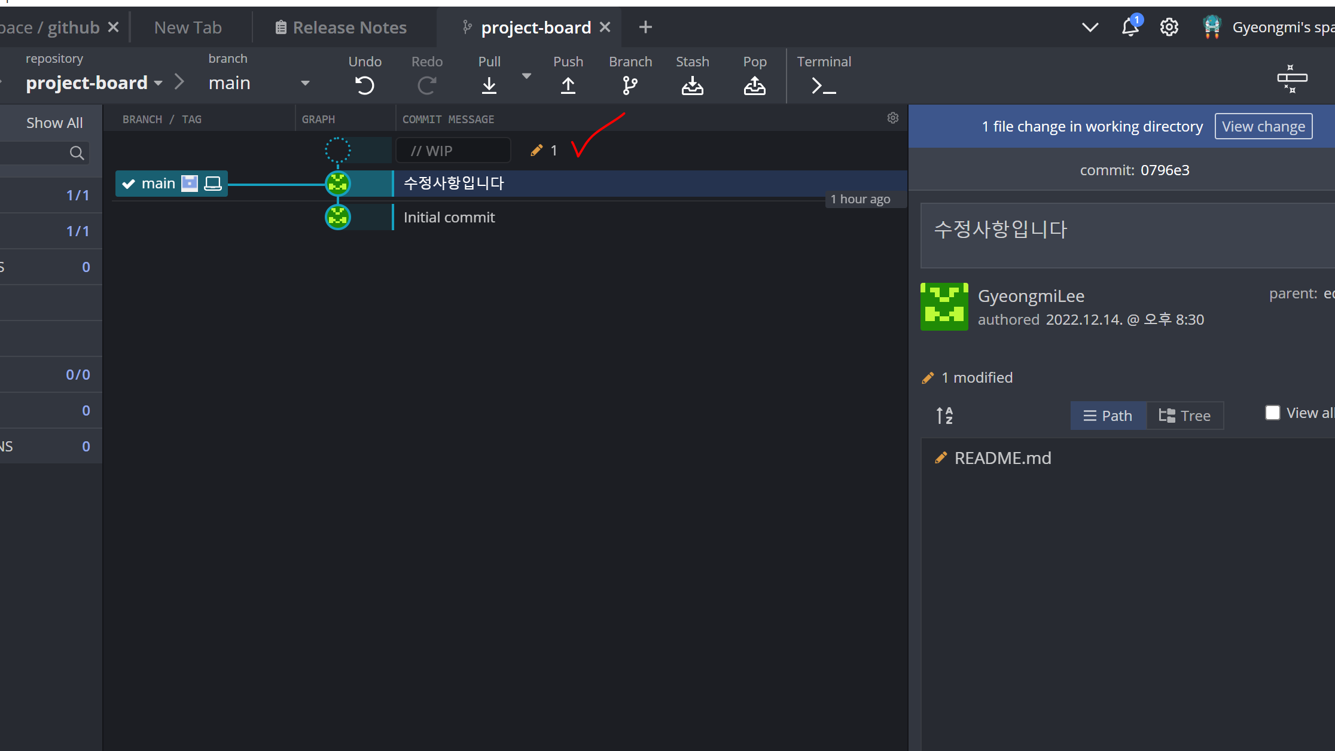Click the graph settings gear icon
Image resolution: width=1335 pixels, height=751 pixels.
pos(892,118)
